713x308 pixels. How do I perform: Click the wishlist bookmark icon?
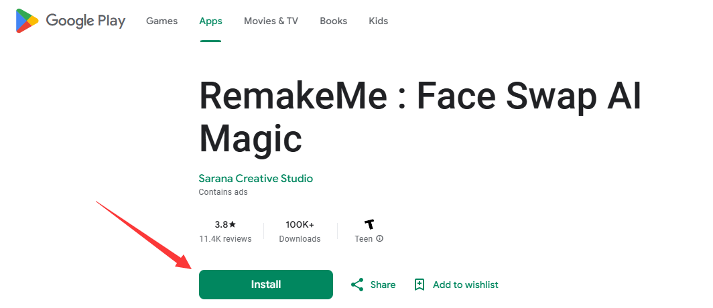[x=419, y=285]
